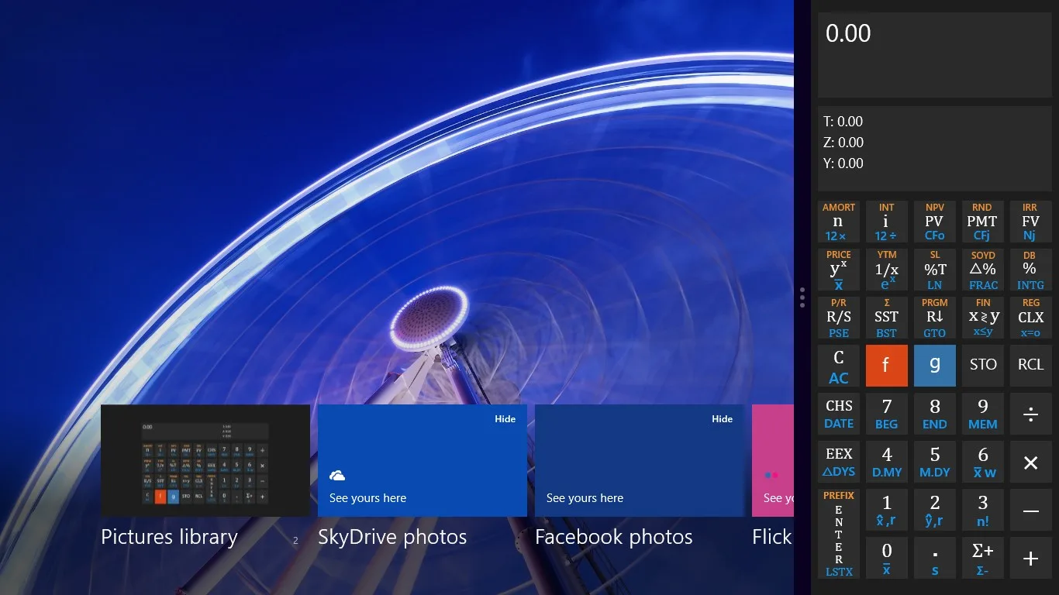
Task: Click the multiply operator key
Action: 1030,463
